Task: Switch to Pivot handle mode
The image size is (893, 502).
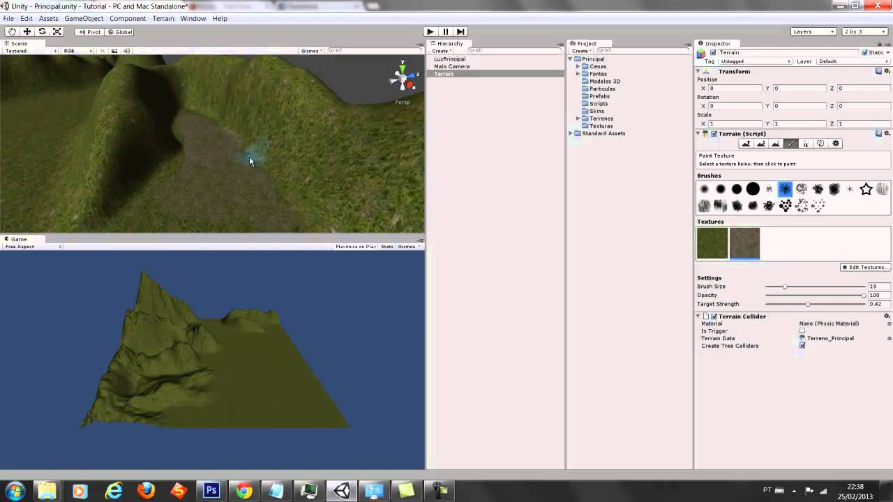Action: tap(90, 31)
